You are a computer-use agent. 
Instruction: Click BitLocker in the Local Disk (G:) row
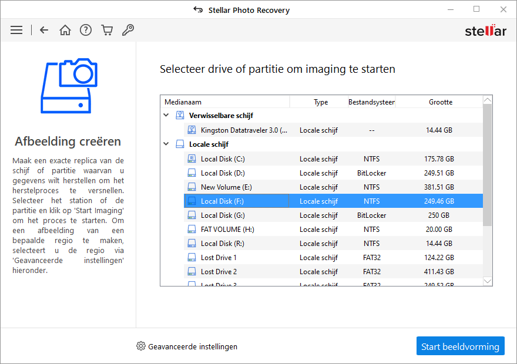(x=371, y=215)
